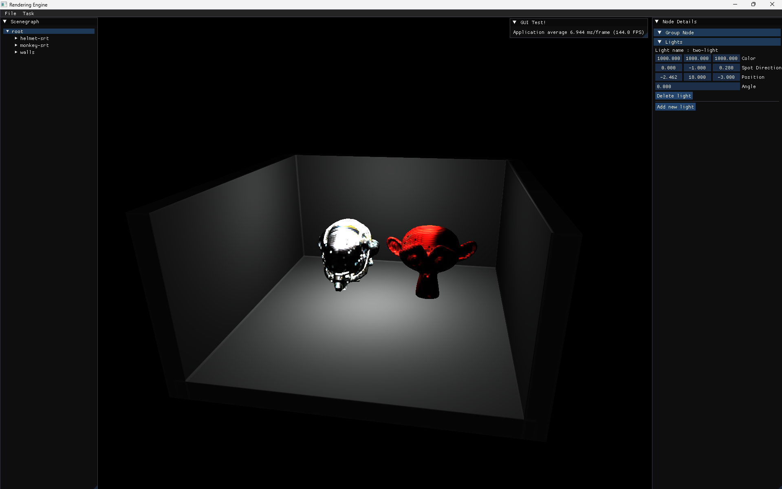This screenshot has height=489, width=782.
Task: Expand the helmet-srt node
Action: pyautogui.click(x=16, y=38)
